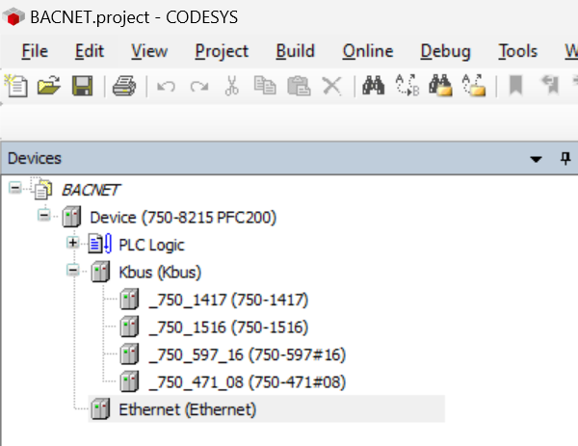Image resolution: width=578 pixels, height=446 pixels.
Task: Click the _750_1516 module icon
Action: coord(129,327)
